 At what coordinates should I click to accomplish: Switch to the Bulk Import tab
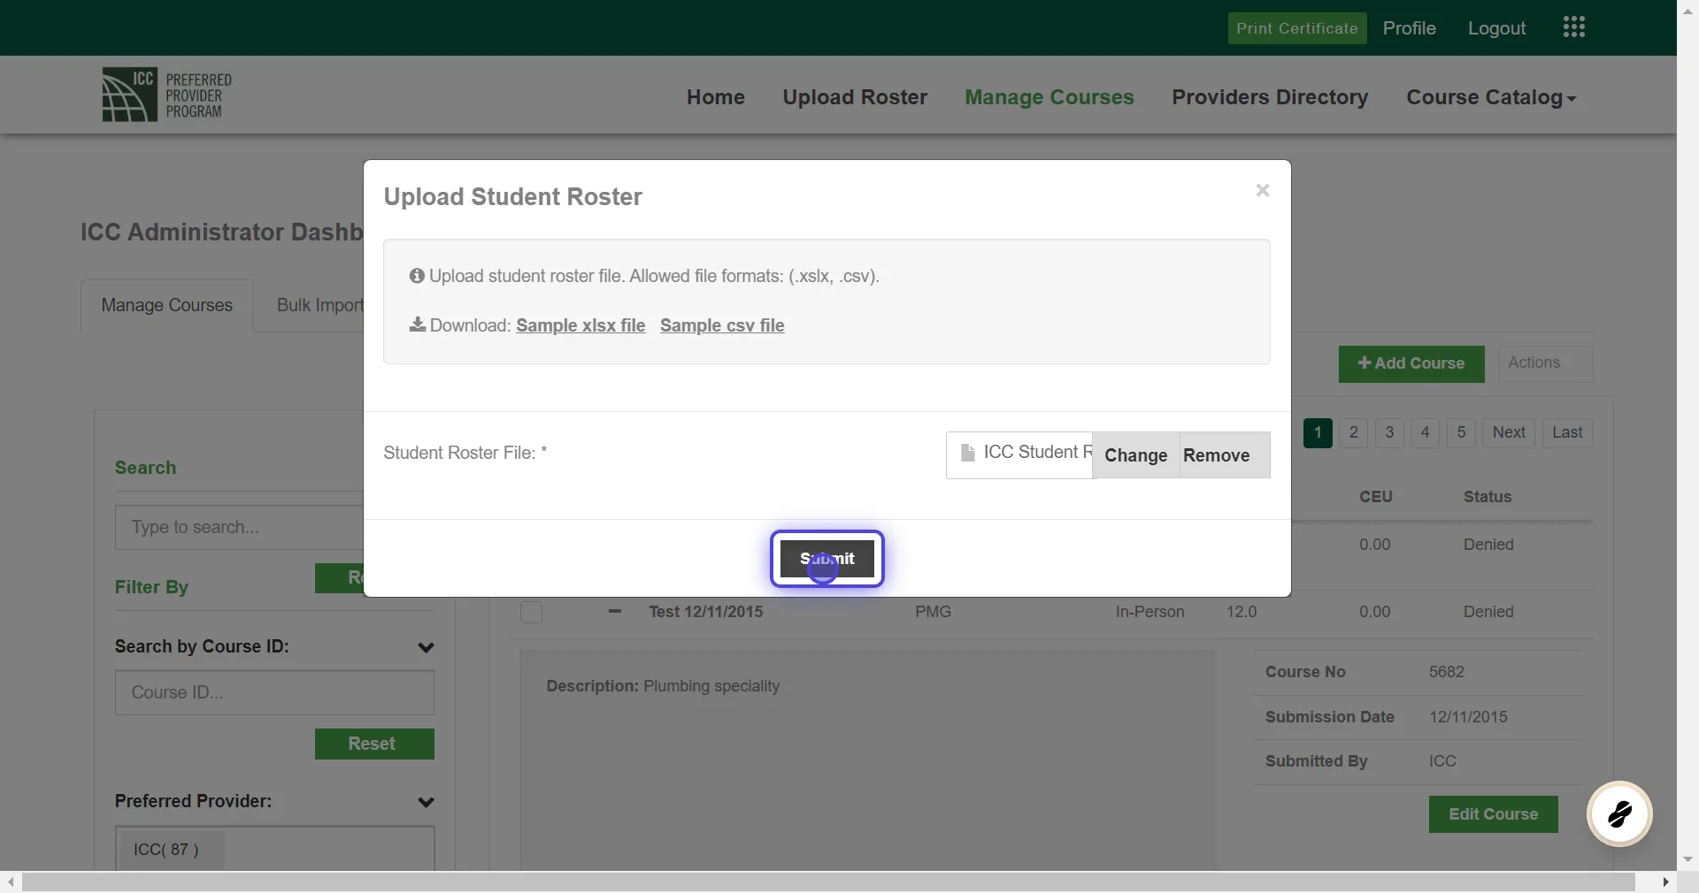319,305
